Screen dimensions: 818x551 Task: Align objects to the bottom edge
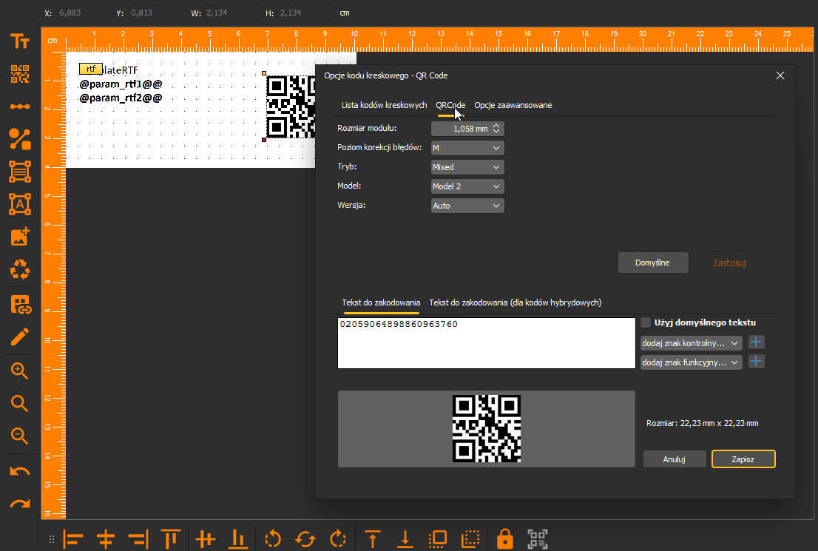[238, 539]
